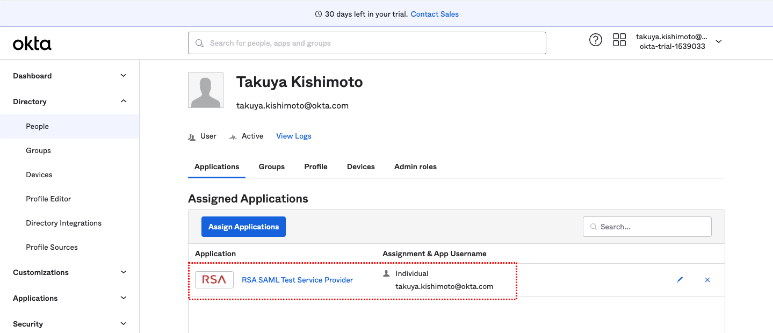
Task: Click the Okta logo
Action: click(x=32, y=44)
